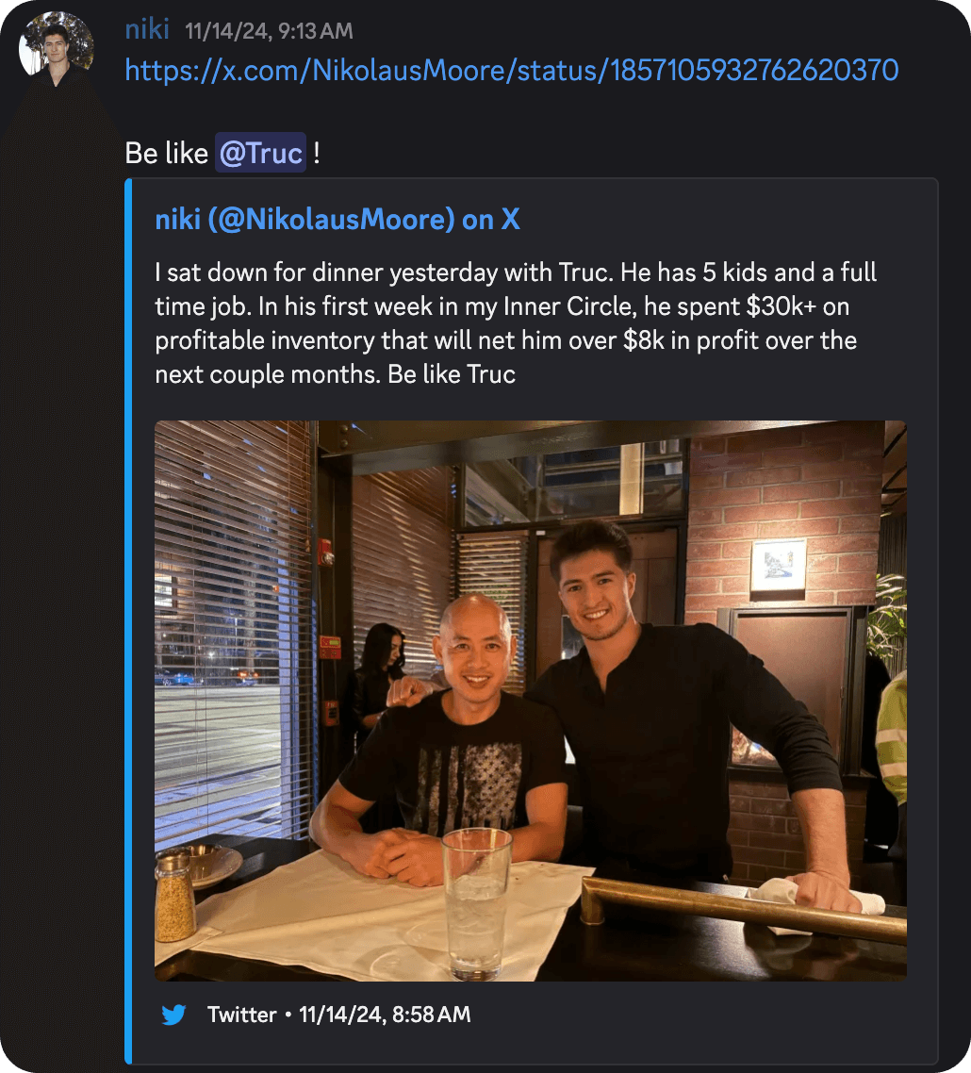Open "niki (@NikolausMoore) on X" embed title
Screen dimensions: 971x1073
point(337,220)
